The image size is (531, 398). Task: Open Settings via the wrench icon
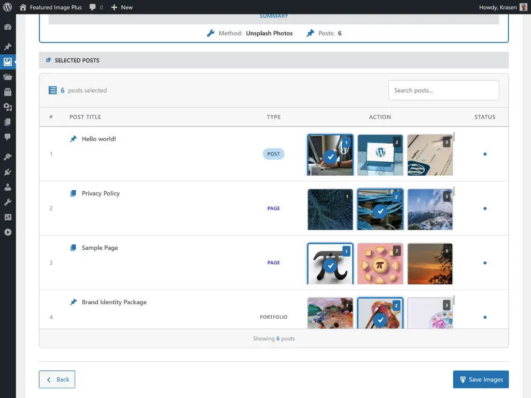point(8,202)
